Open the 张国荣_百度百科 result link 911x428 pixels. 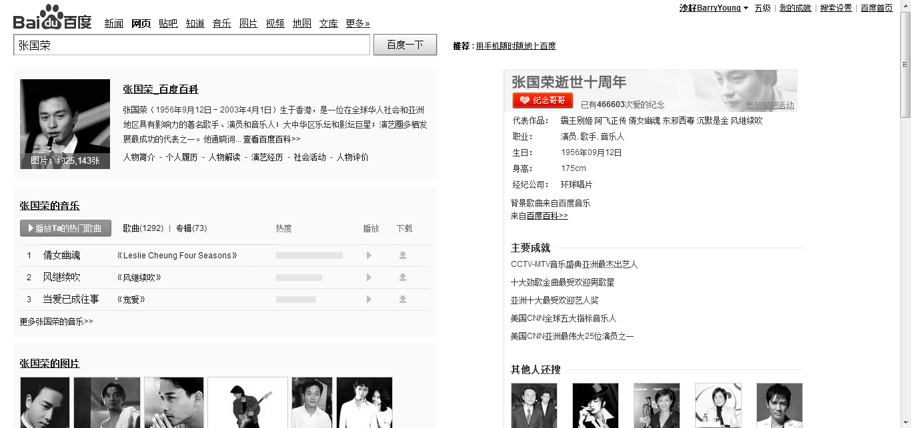click(x=161, y=89)
